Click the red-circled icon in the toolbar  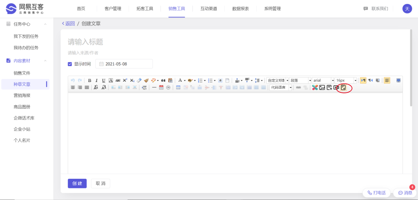click(343, 87)
